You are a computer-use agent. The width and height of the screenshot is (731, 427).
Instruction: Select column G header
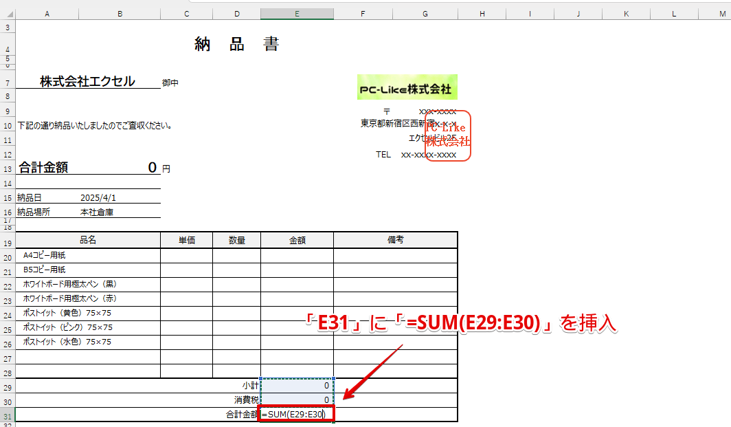coord(425,14)
